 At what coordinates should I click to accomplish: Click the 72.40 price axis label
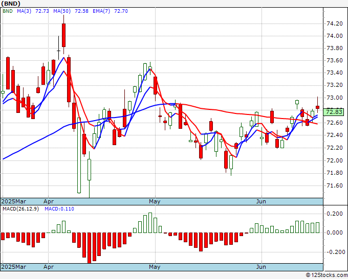[335, 135]
